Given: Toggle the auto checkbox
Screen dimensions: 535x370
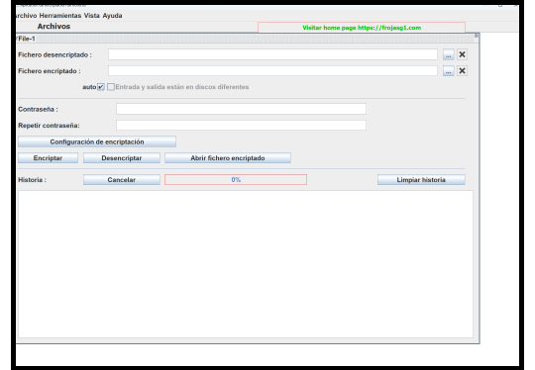Looking at the screenshot, I should click(101, 87).
